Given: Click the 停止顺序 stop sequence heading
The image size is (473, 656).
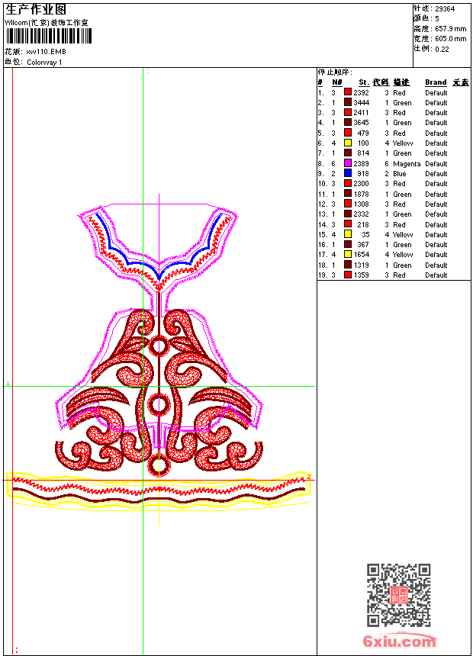Looking at the screenshot, I should [x=335, y=72].
